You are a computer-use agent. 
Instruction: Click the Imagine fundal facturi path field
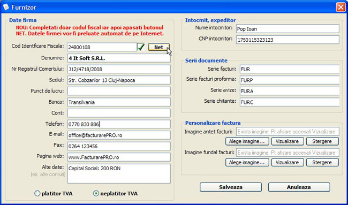click(x=288, y=153)
